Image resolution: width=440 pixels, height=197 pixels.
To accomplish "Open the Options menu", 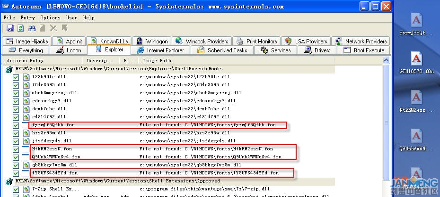I will [50, 17].
